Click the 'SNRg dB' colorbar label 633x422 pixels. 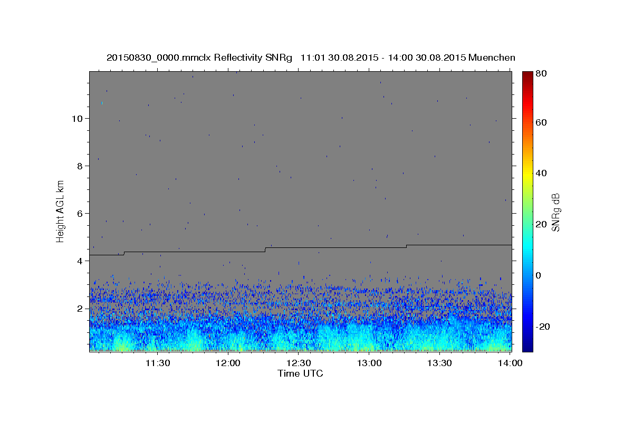[555, 212]
